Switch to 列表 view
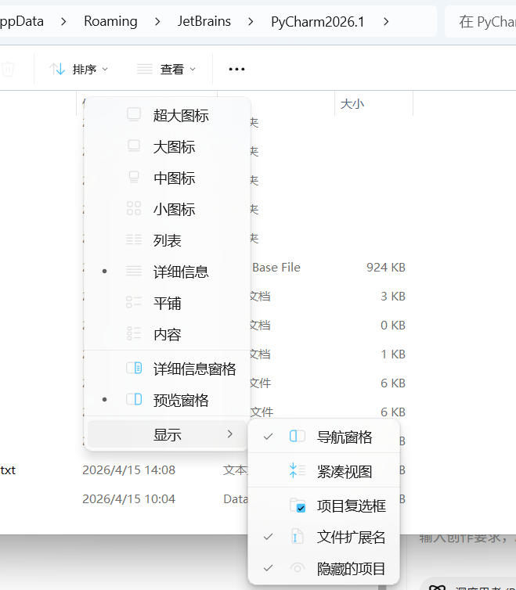 click(x=168, y=240)
